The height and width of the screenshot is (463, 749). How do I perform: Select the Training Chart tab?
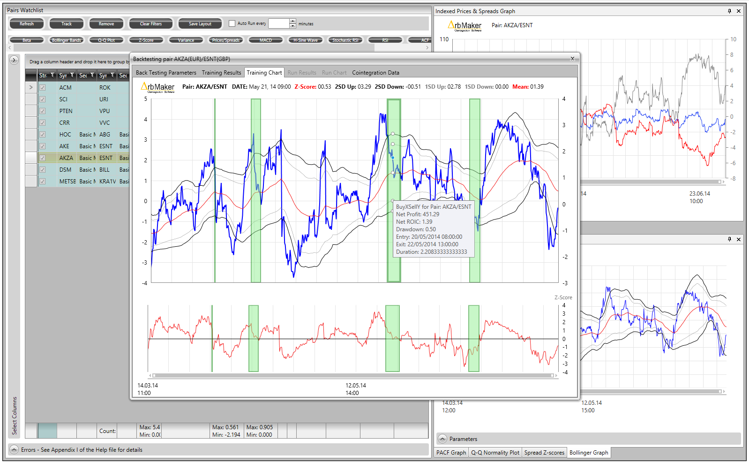tap(264, 73)
